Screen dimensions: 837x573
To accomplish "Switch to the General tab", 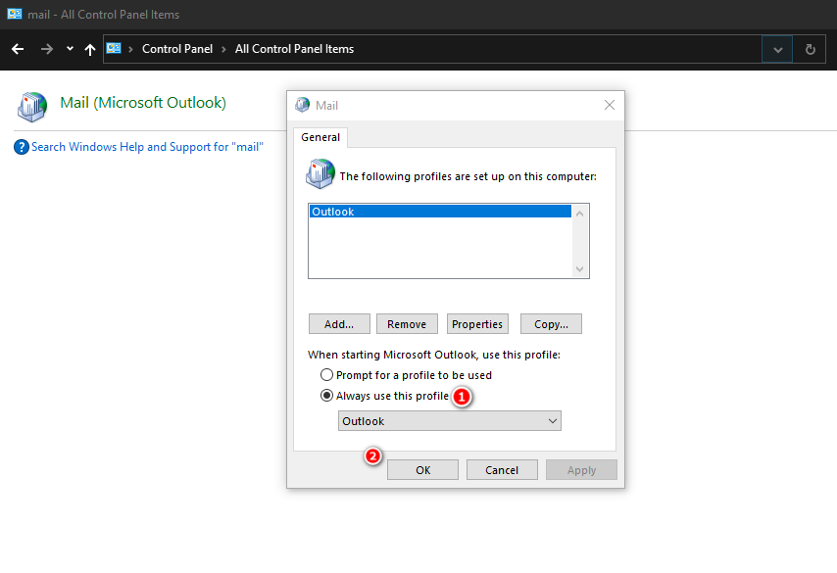I will (x=320, y=137).
